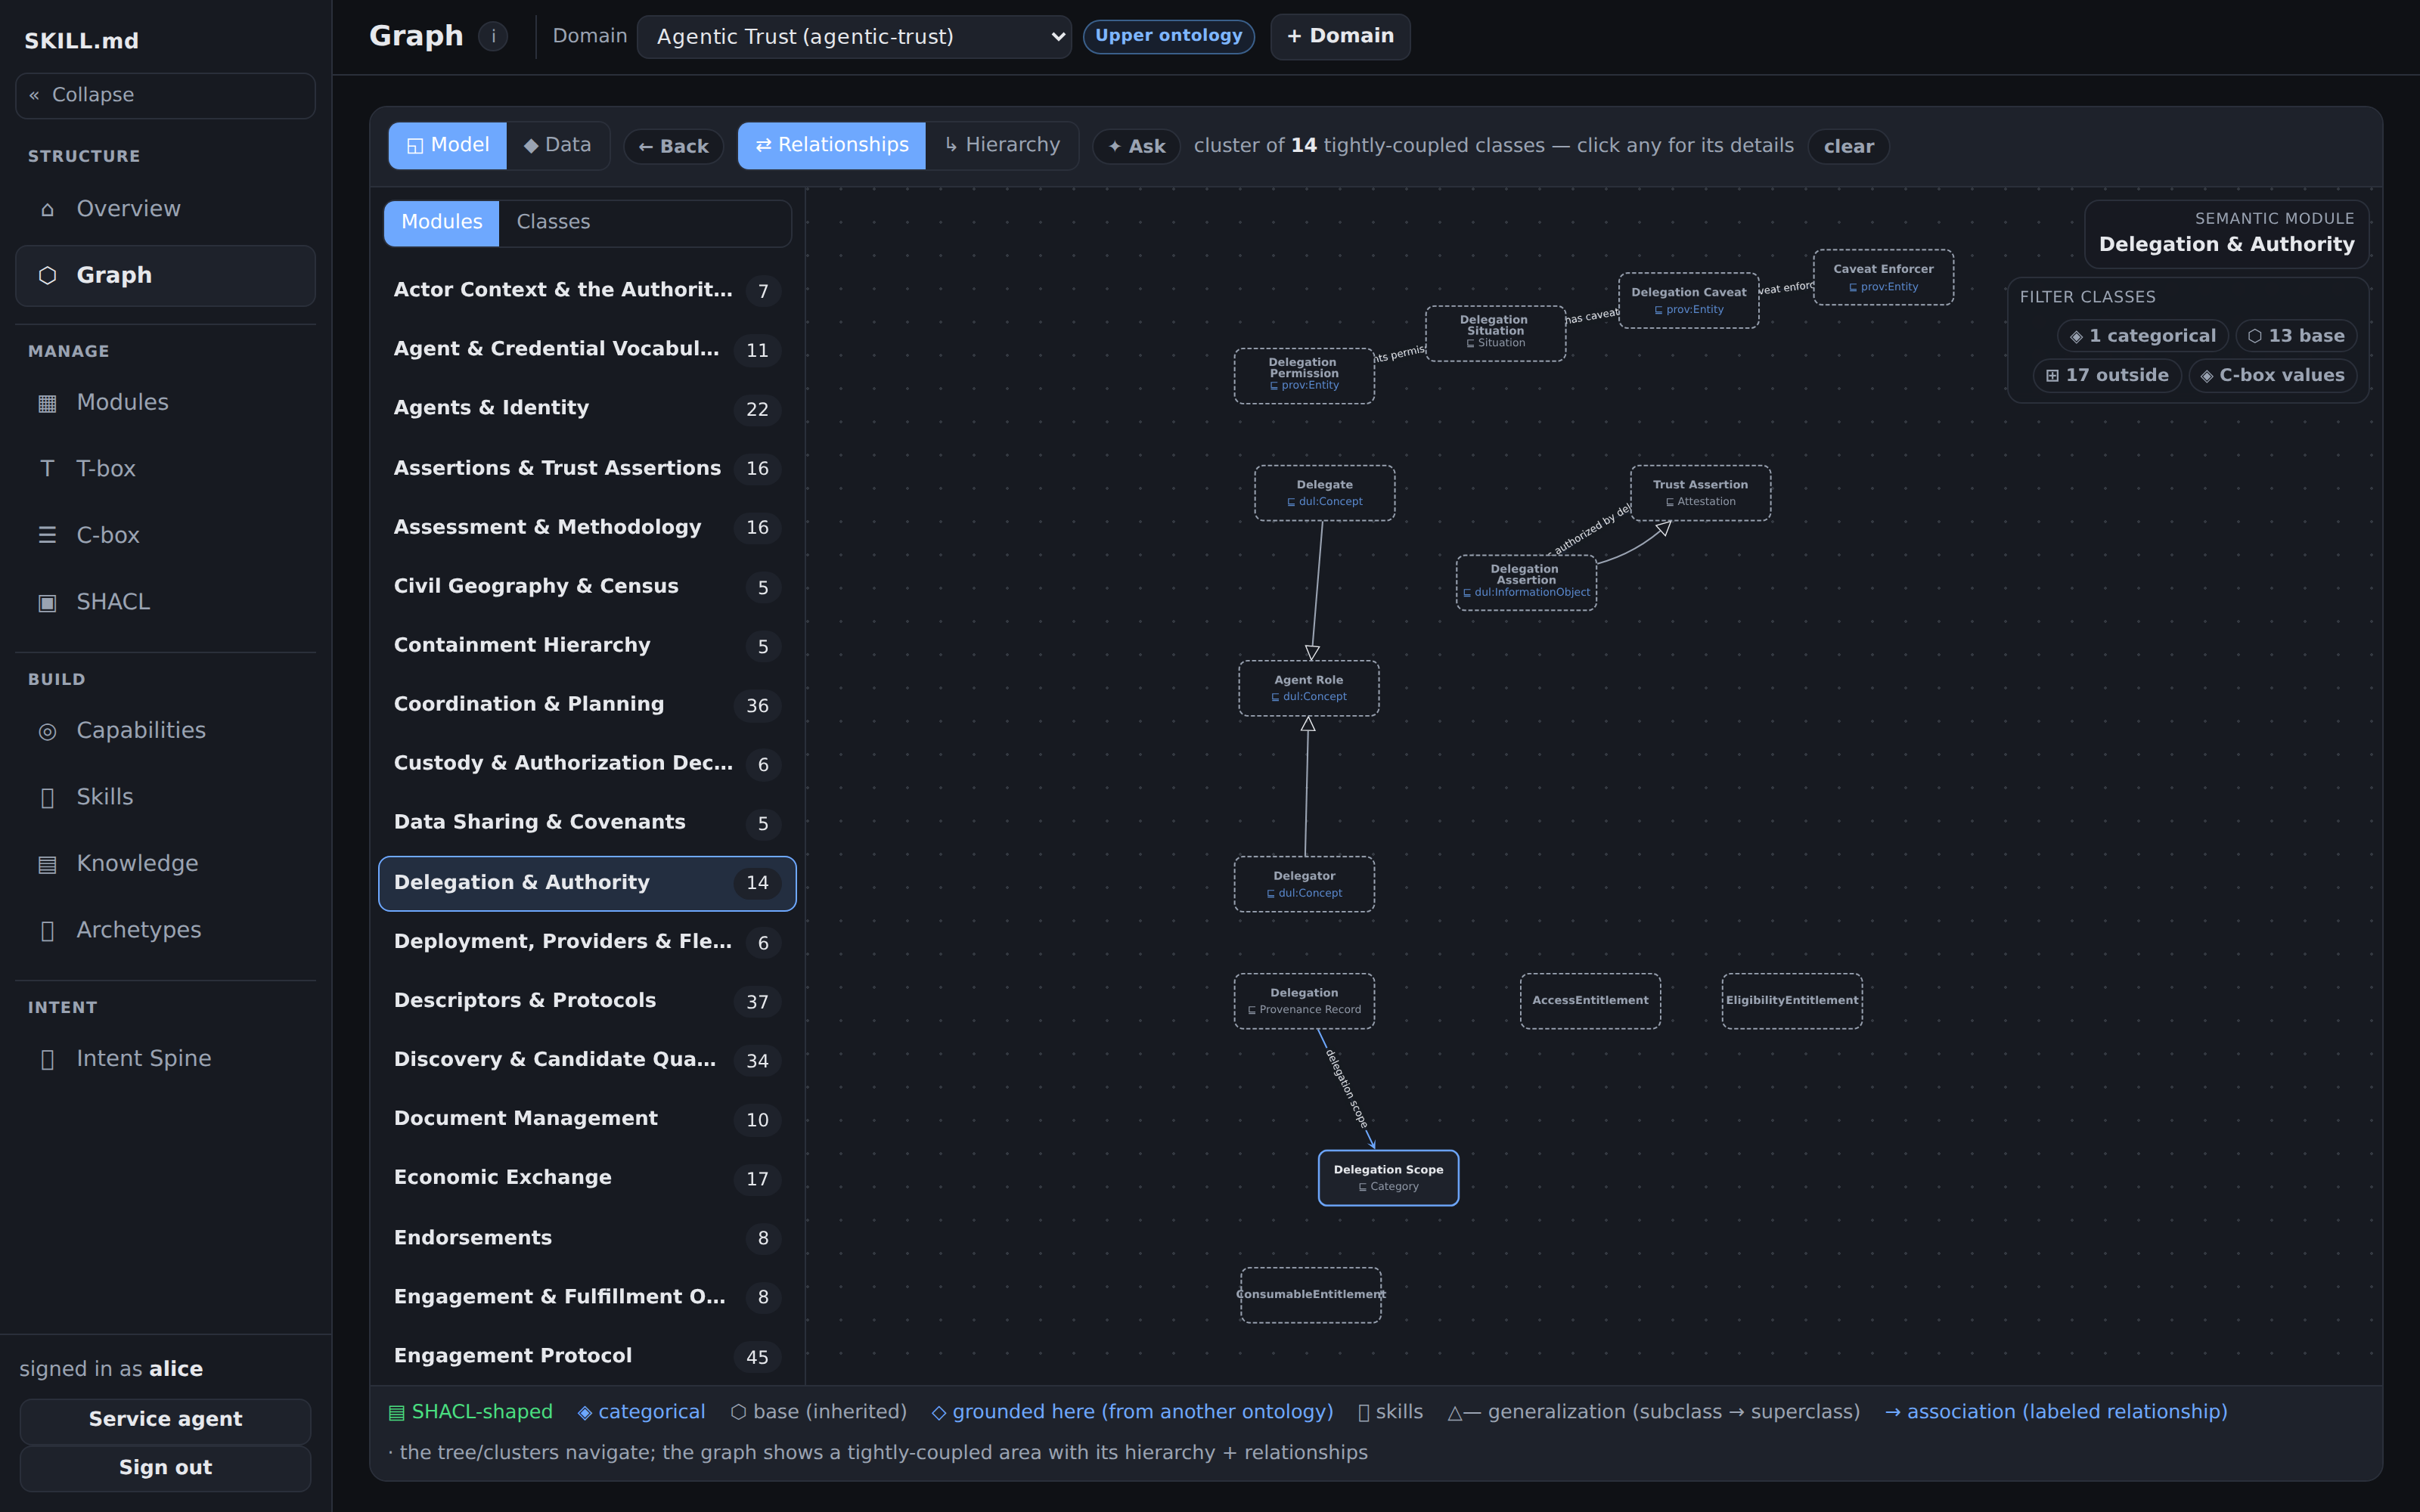Click the Service agent button
Screen dimensions: 2420x1512
coord(165,1420)
